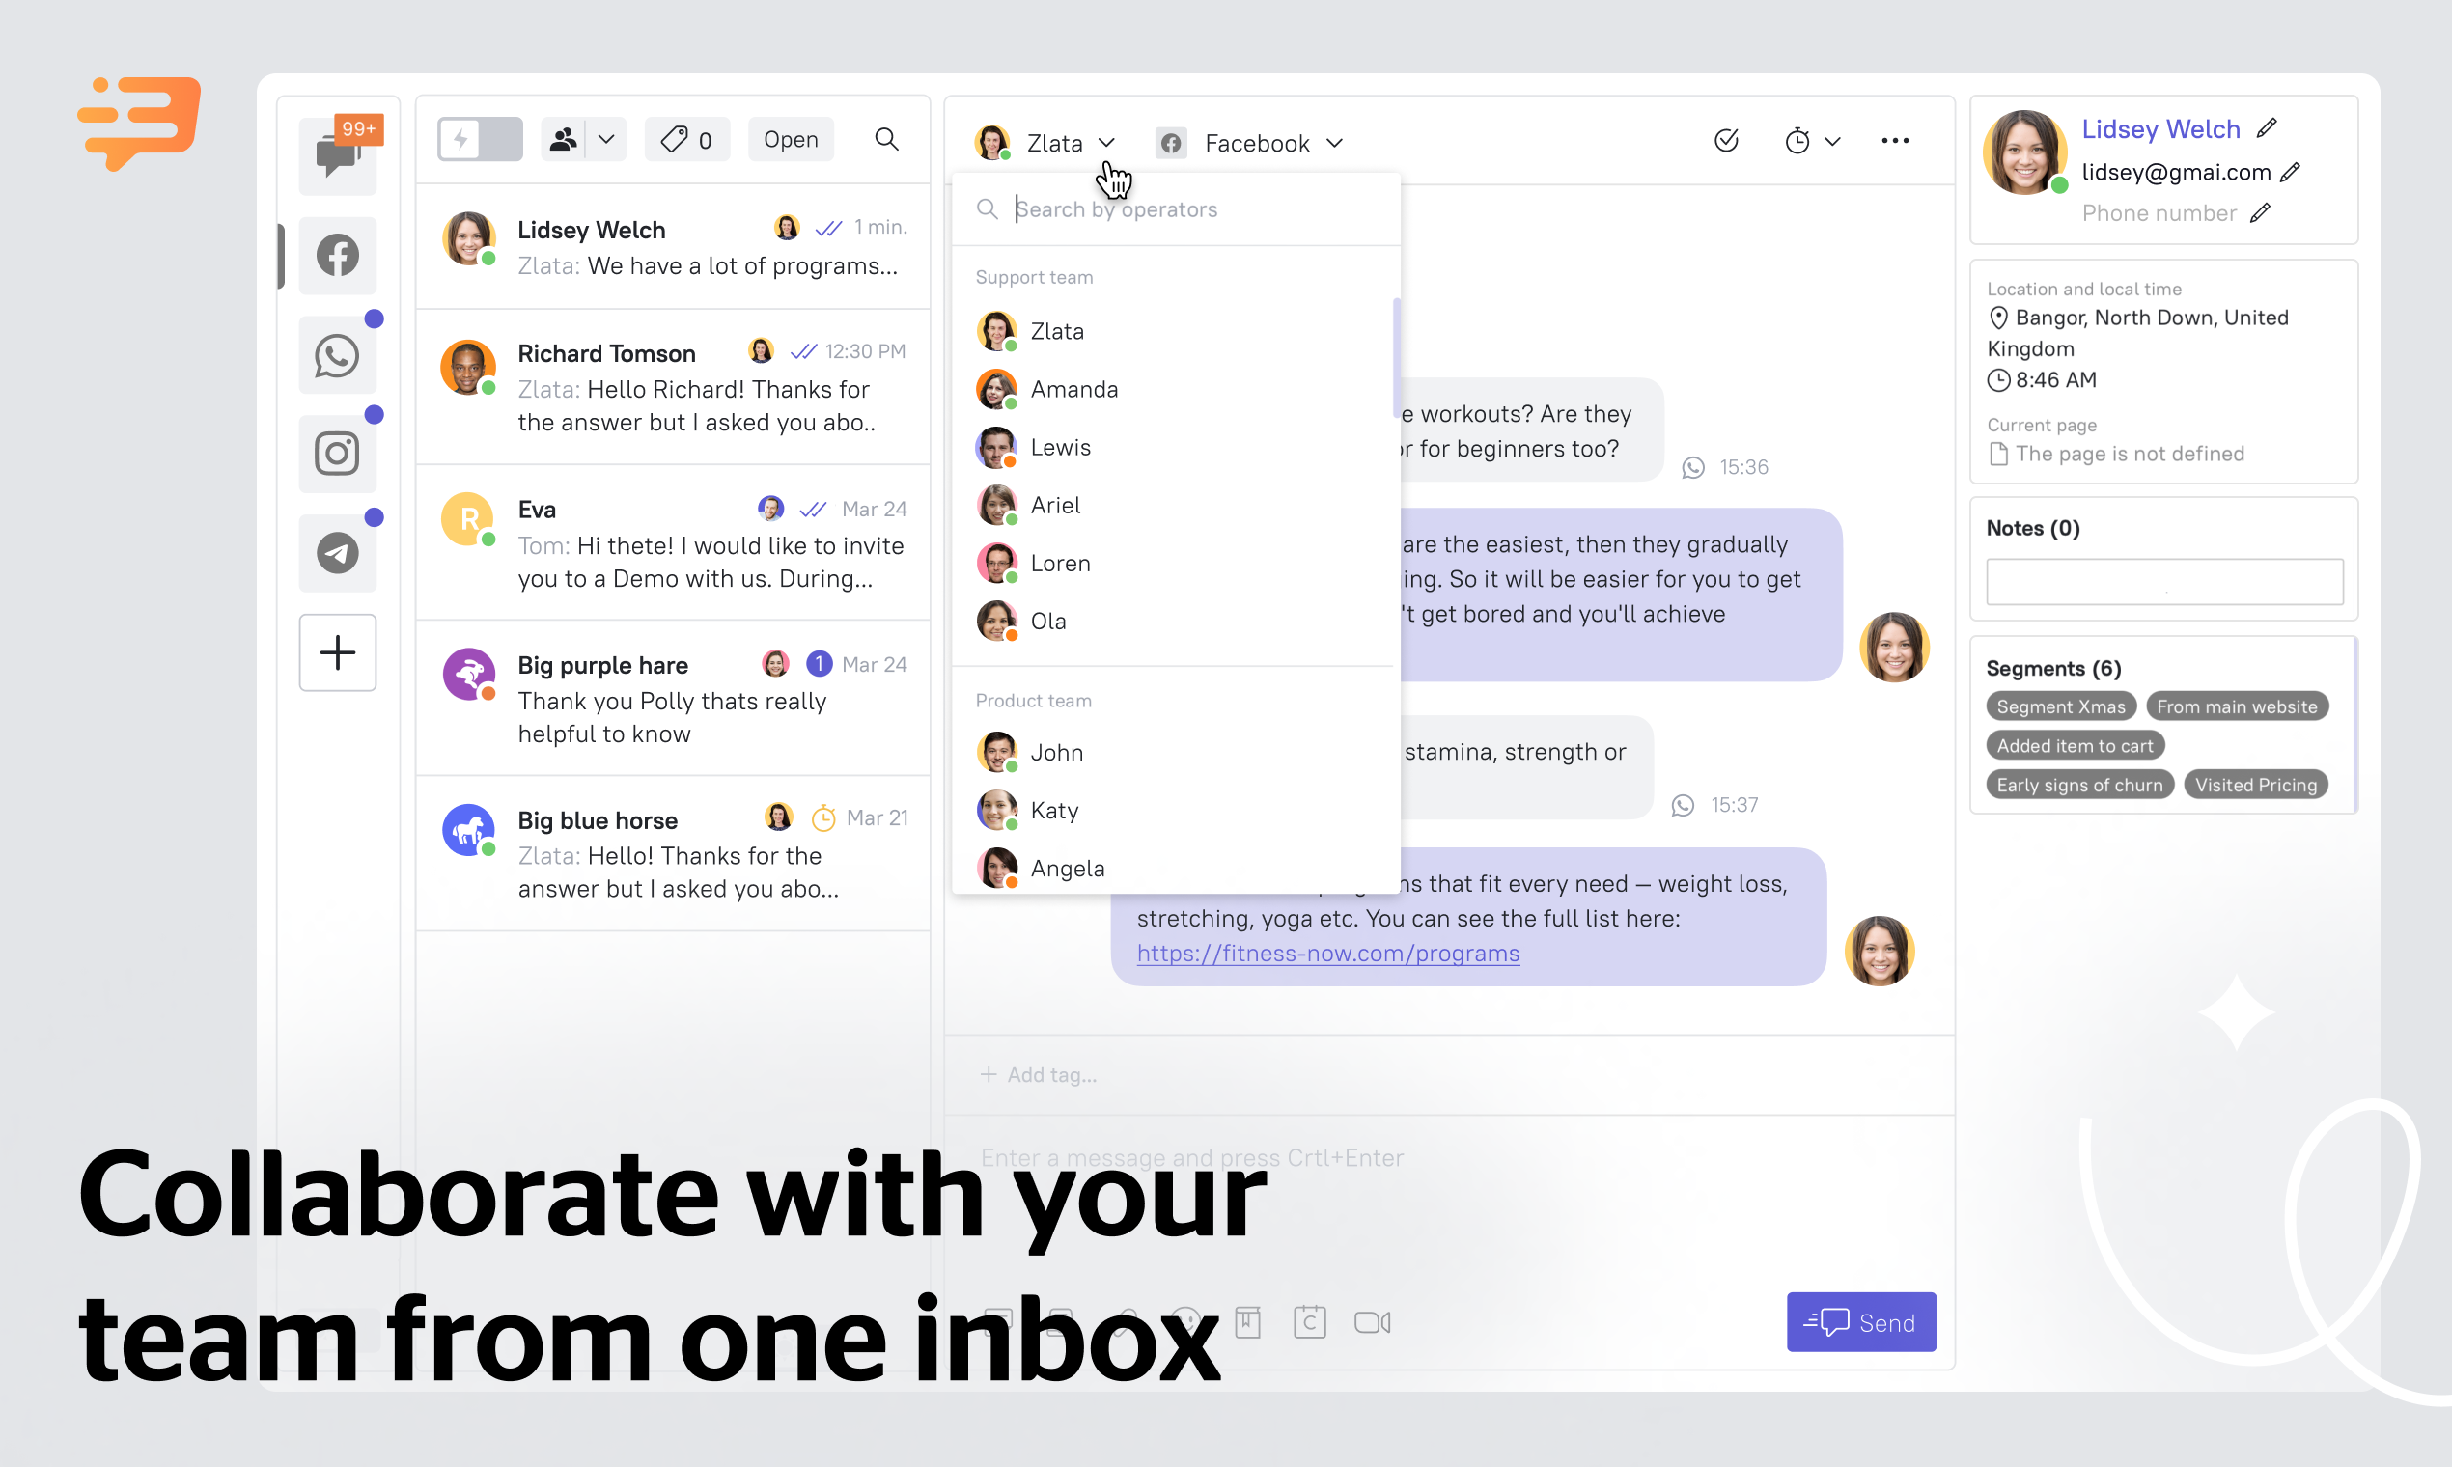
Task: Open the WhatsApp channel in sidebar
Action: pos(337,356)
